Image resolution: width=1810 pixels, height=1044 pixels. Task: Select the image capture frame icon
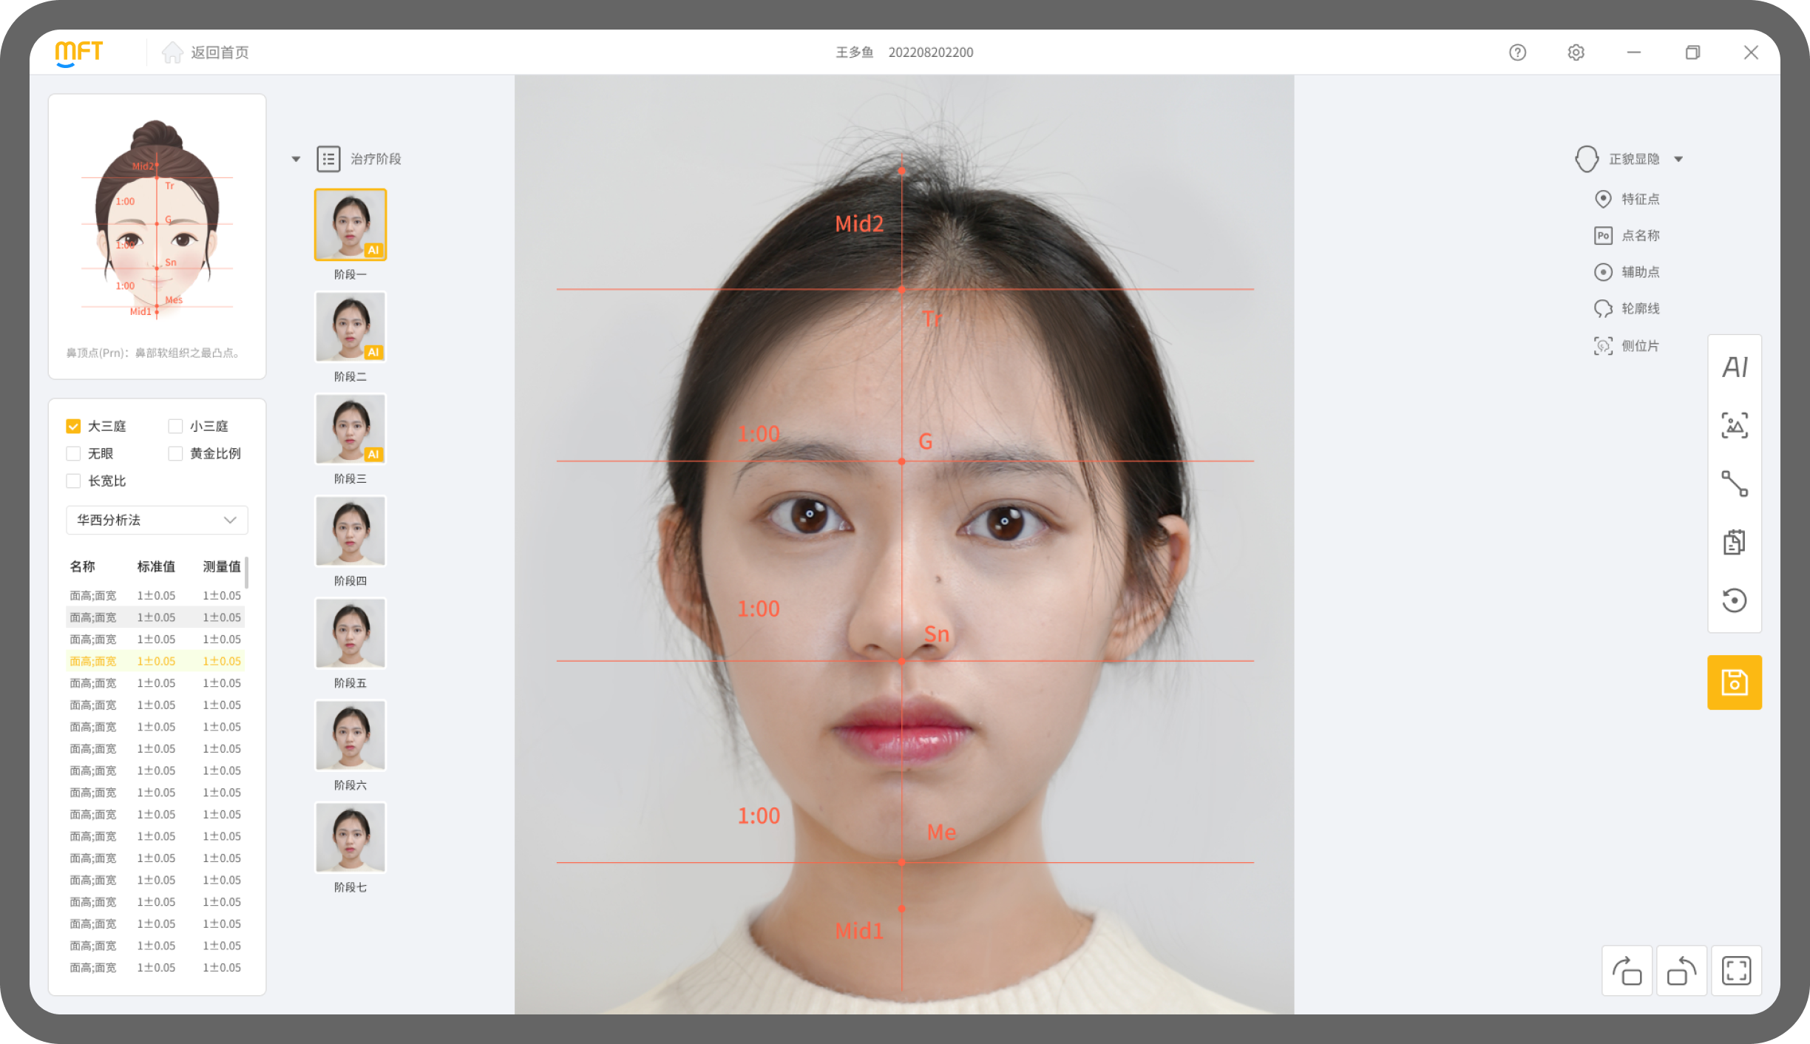tap(1734, 426)
